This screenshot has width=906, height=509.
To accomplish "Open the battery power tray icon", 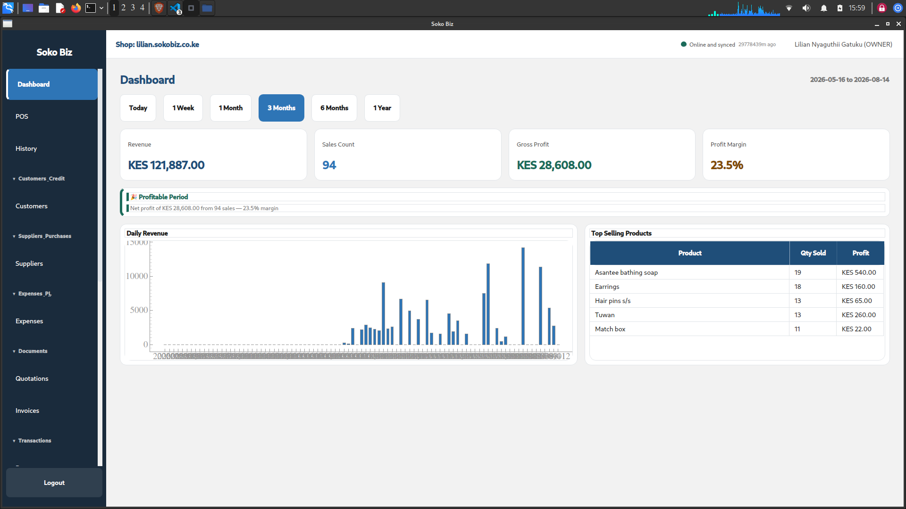I will (840, 8).
